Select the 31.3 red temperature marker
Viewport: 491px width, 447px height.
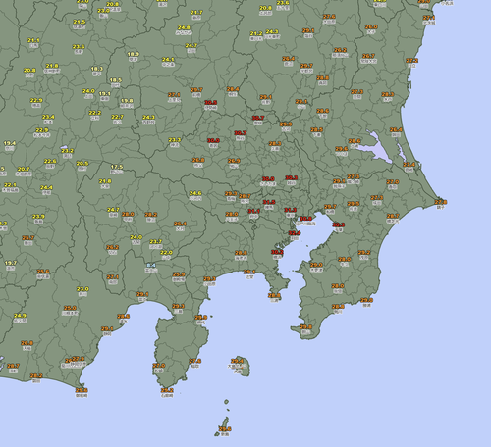tap(290, 210)
